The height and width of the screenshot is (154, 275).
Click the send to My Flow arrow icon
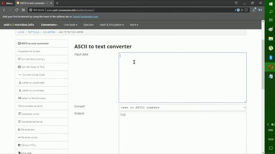242,10
